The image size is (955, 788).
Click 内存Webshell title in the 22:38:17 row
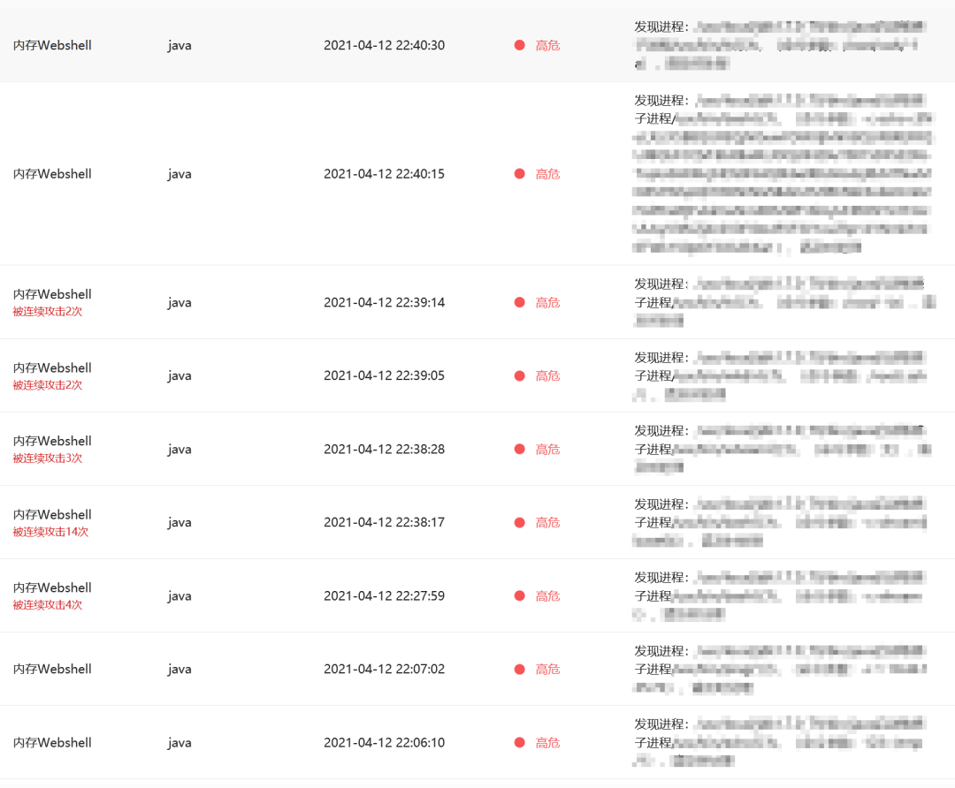click(52, 515)
